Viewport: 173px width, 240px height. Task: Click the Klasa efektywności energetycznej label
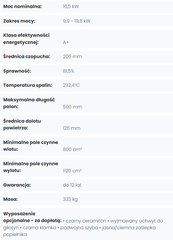(x=26, y=39)
